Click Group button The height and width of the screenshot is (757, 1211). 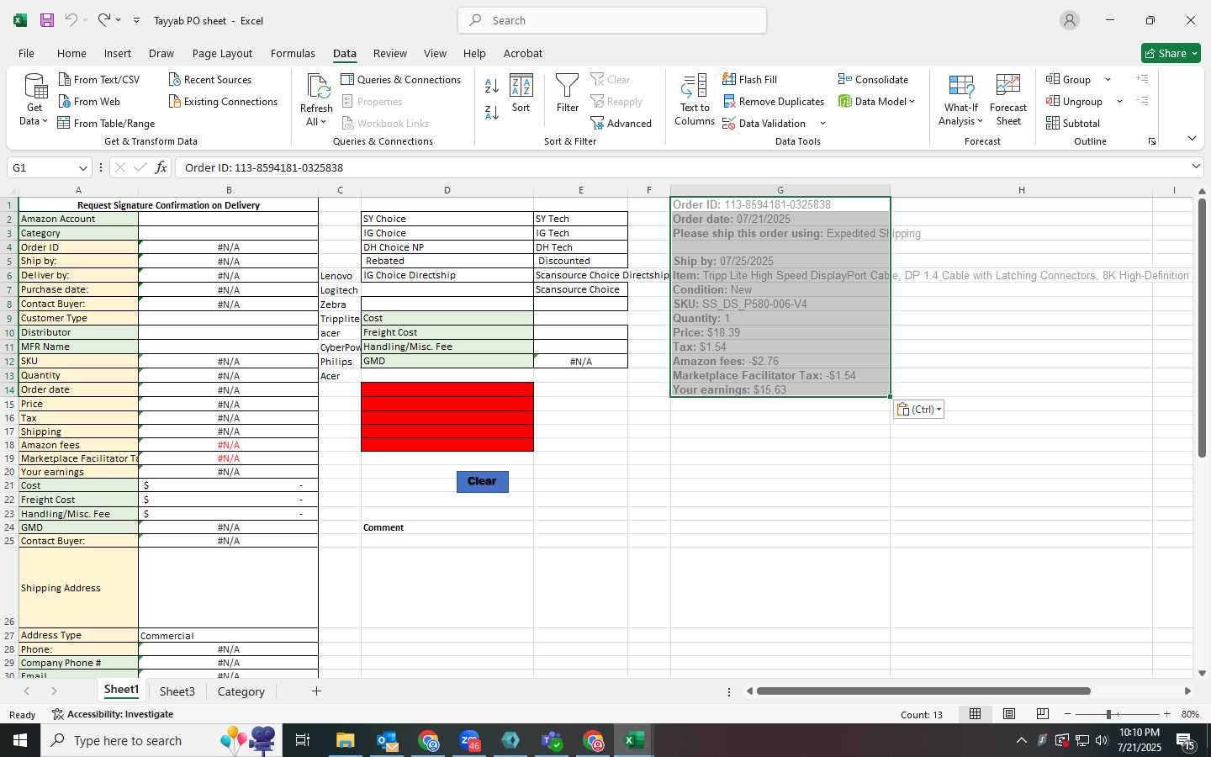coord(1069,79)
